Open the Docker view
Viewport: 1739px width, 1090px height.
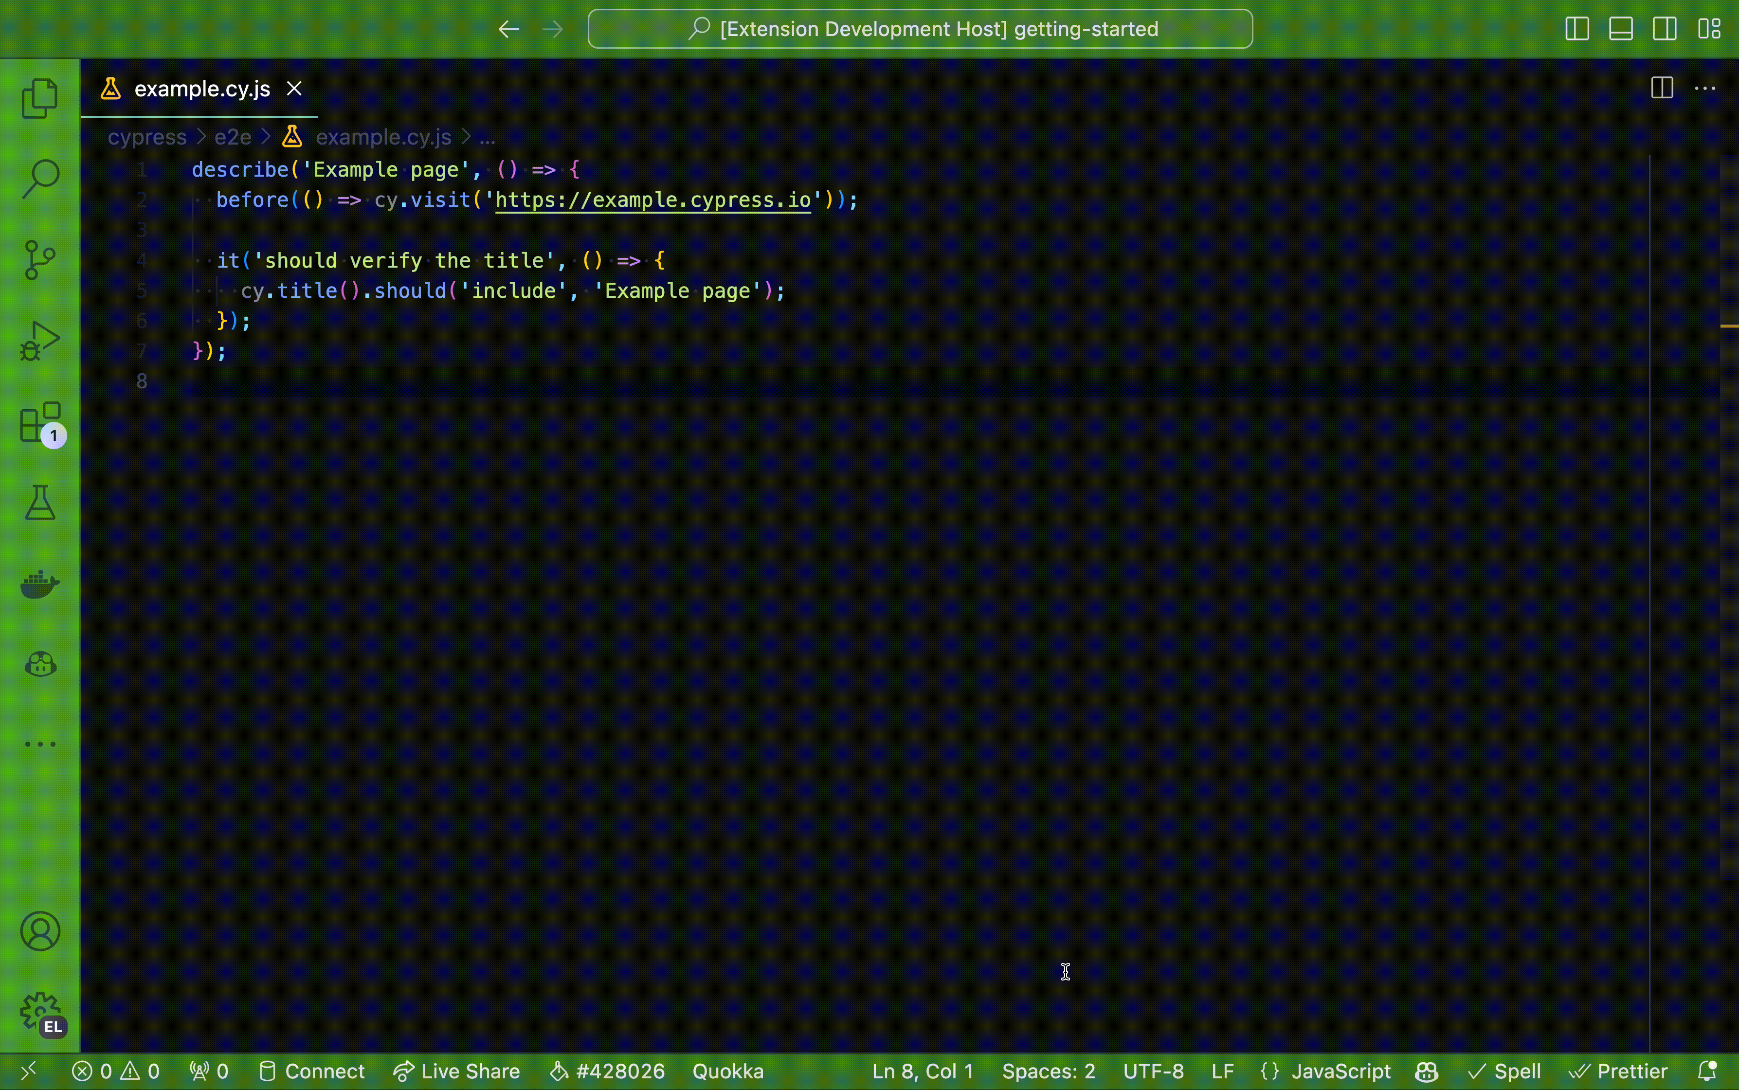39,584
